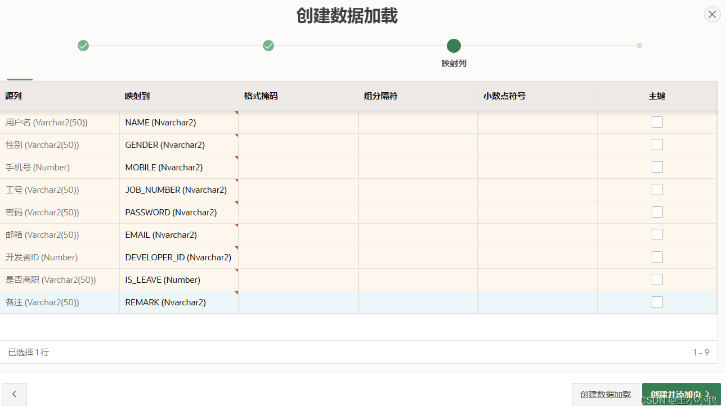Click the 映射列 step label
This screenshot has height=411, width=726.
tap(454, 64)
